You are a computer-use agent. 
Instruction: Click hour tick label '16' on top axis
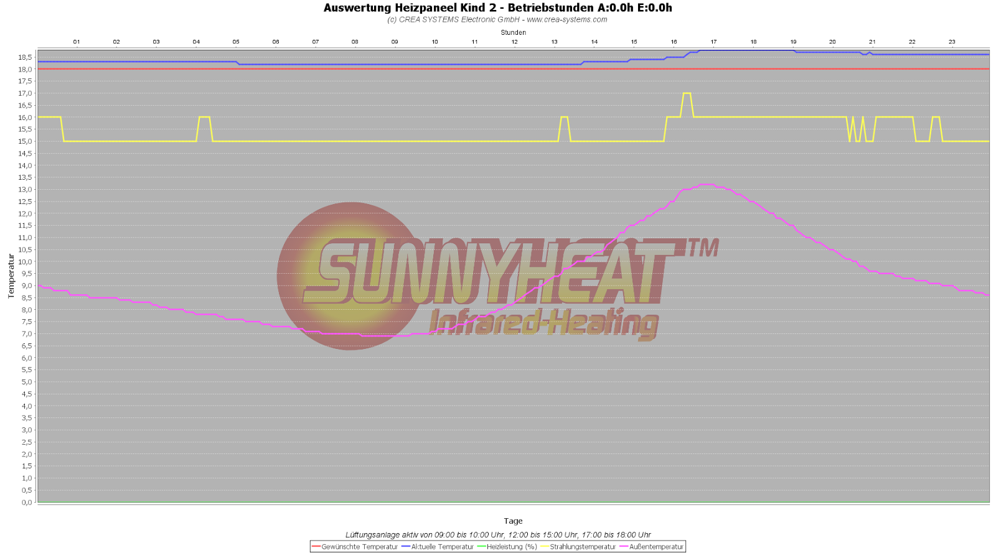(674, 42)
